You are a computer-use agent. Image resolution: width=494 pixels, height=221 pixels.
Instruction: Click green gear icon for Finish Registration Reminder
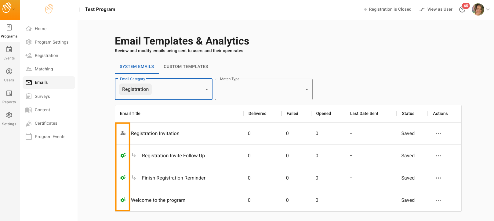pyautogui.click(x=123, y=178)
